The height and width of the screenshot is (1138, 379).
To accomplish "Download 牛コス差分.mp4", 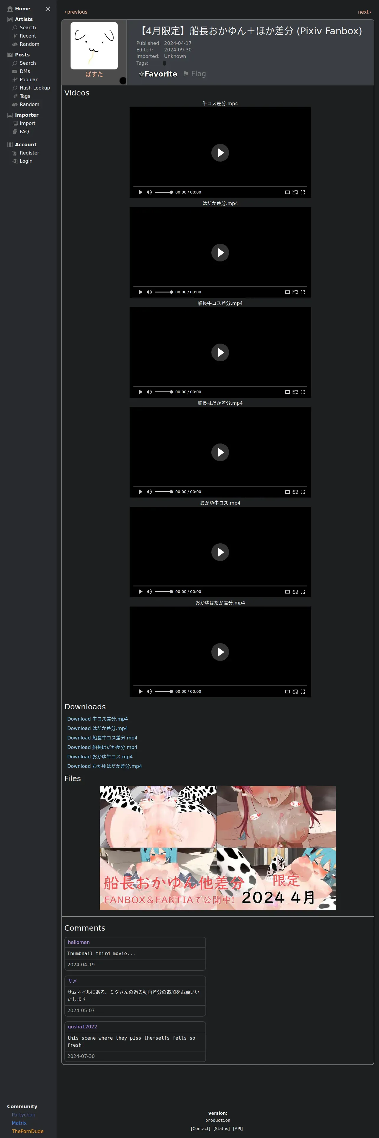I will click(x=97, y=719).
